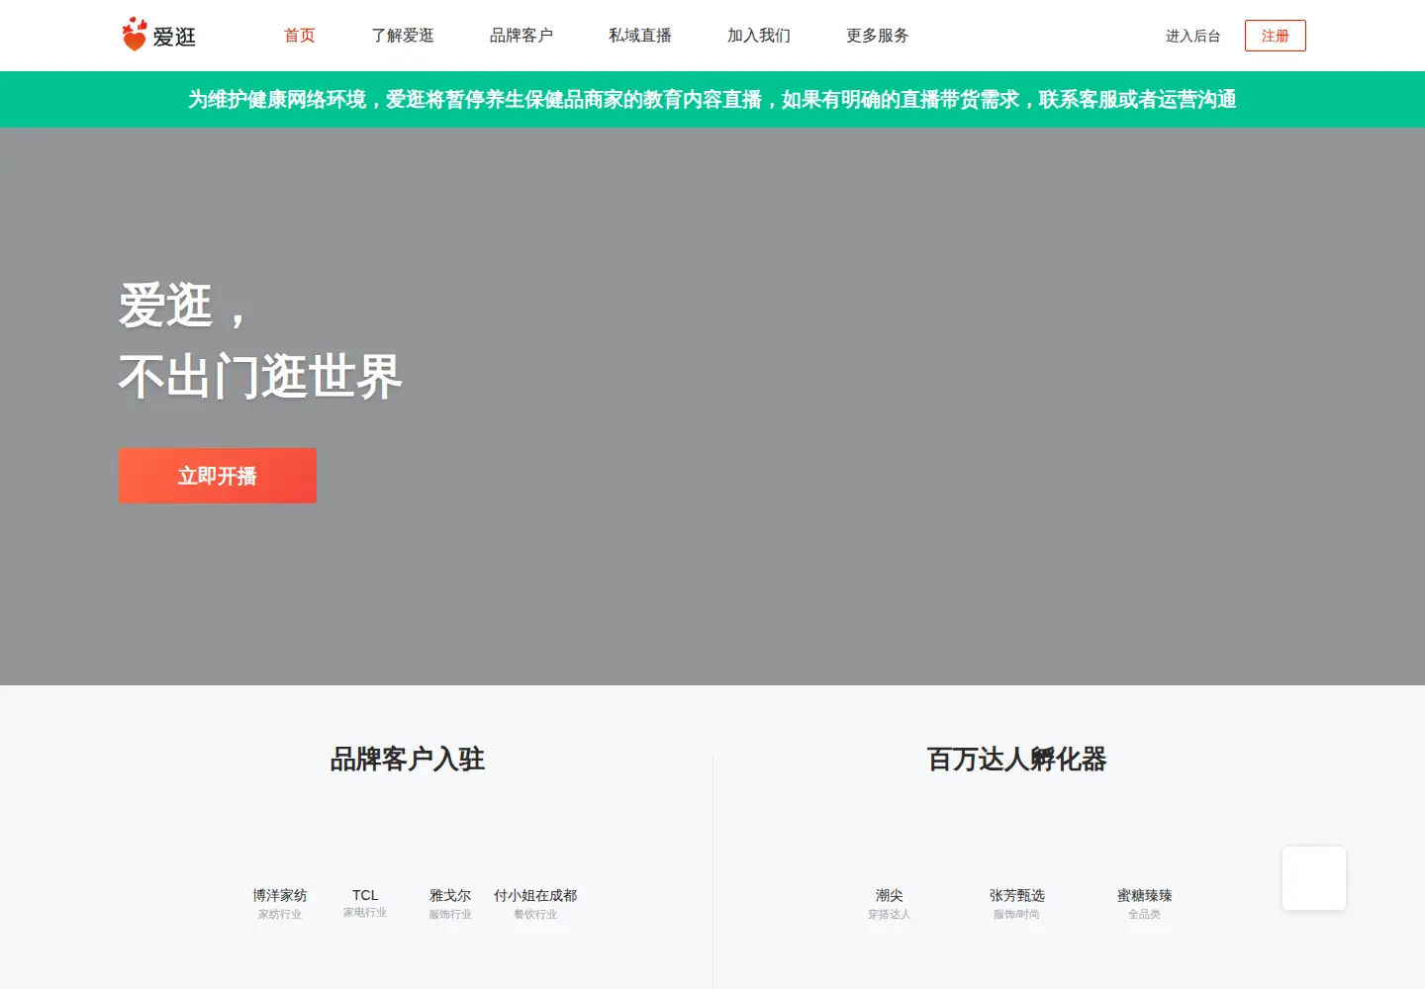
Task: Select the 雅戈尔 brand entry
Action: click(450, 903)
